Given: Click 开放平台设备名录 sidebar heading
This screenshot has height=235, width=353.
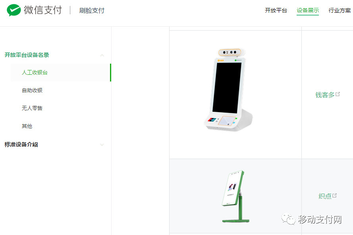Looking at the screenshot, I should 27,55.
